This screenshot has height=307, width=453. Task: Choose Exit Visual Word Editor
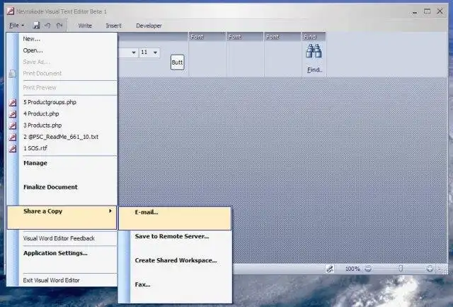pyautogui.click(x=68, y=280)
